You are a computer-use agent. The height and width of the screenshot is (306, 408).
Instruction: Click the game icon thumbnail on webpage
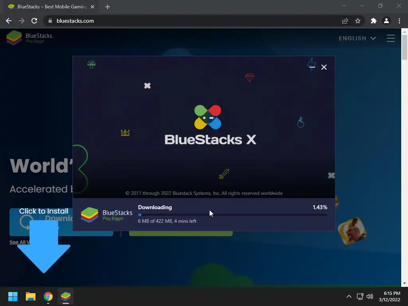[x=352, y=231]
